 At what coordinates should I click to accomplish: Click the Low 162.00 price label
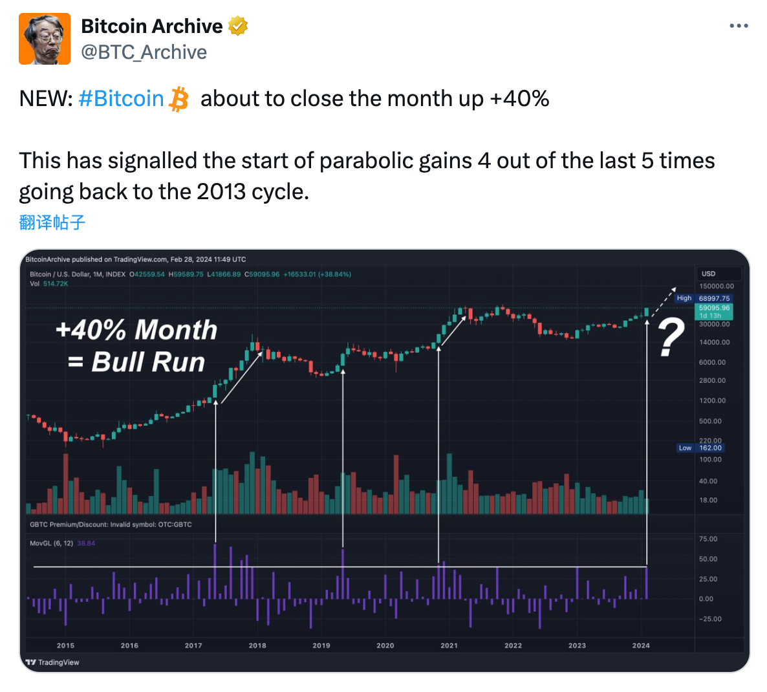click(700, 448)
